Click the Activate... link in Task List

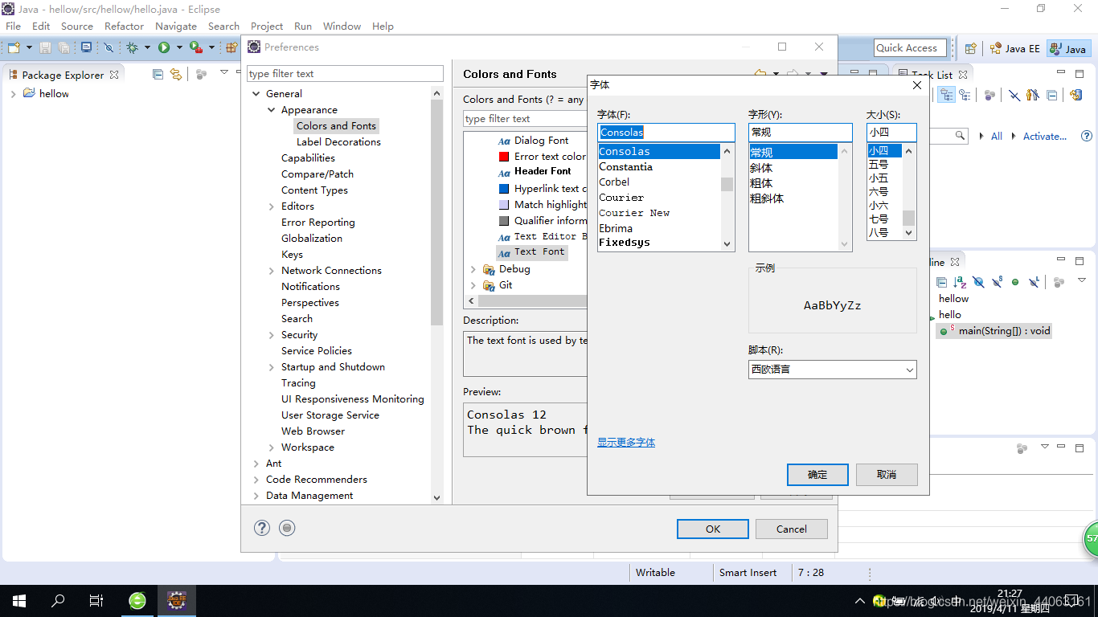click(x=1045, y=137)
